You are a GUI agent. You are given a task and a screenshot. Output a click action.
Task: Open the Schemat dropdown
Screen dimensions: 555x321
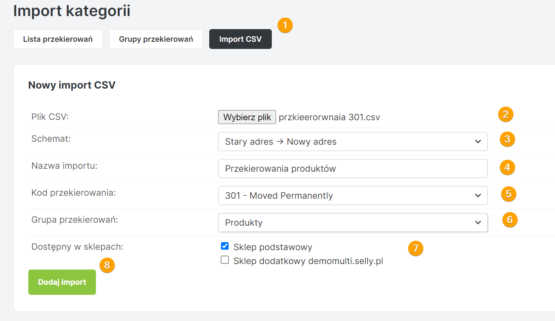pos(353,142)
